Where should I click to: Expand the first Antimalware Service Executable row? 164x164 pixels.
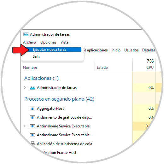tap(25, 126)
